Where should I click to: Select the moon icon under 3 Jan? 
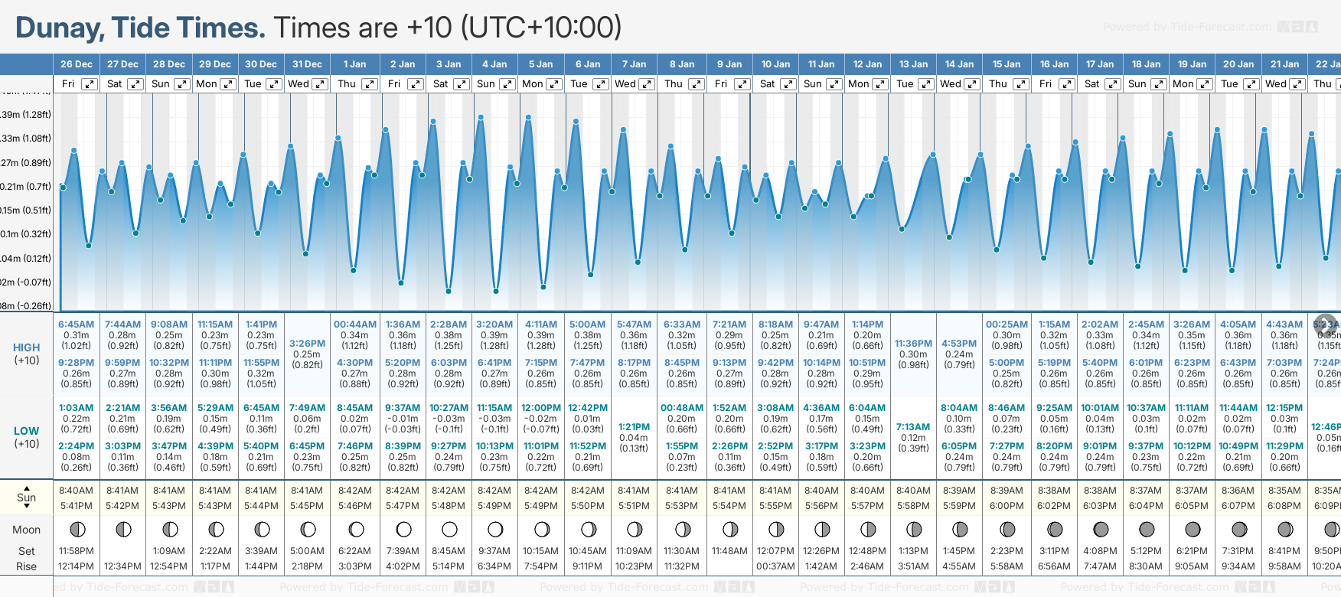click(x=449, y=529)
